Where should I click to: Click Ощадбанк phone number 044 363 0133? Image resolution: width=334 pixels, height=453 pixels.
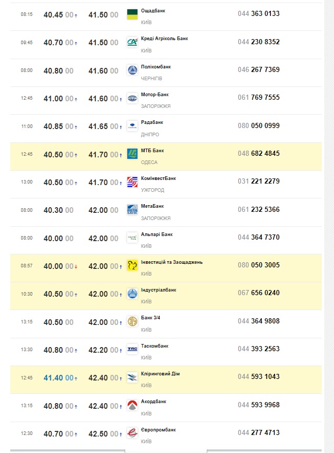coord(259,14)
